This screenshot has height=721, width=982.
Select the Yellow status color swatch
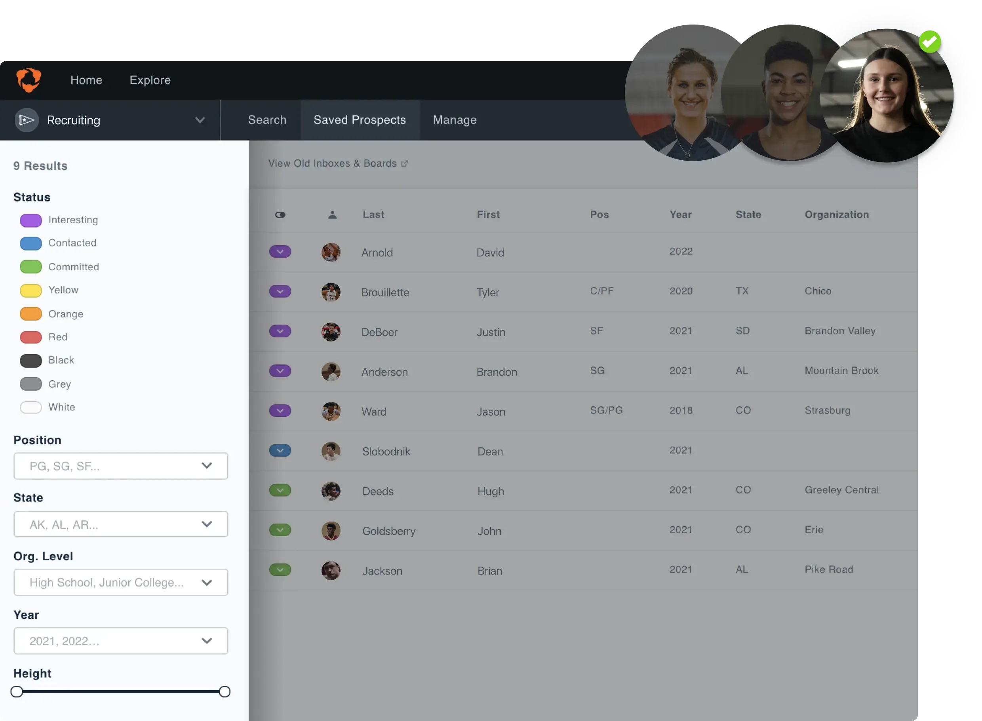(31, 290)
